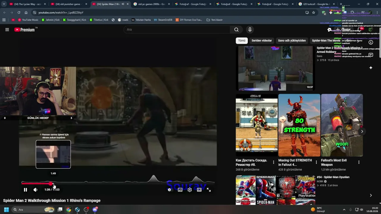Open options menu for Как Достать Соседа short
381x214 pixels.
[x=274, y=162]
